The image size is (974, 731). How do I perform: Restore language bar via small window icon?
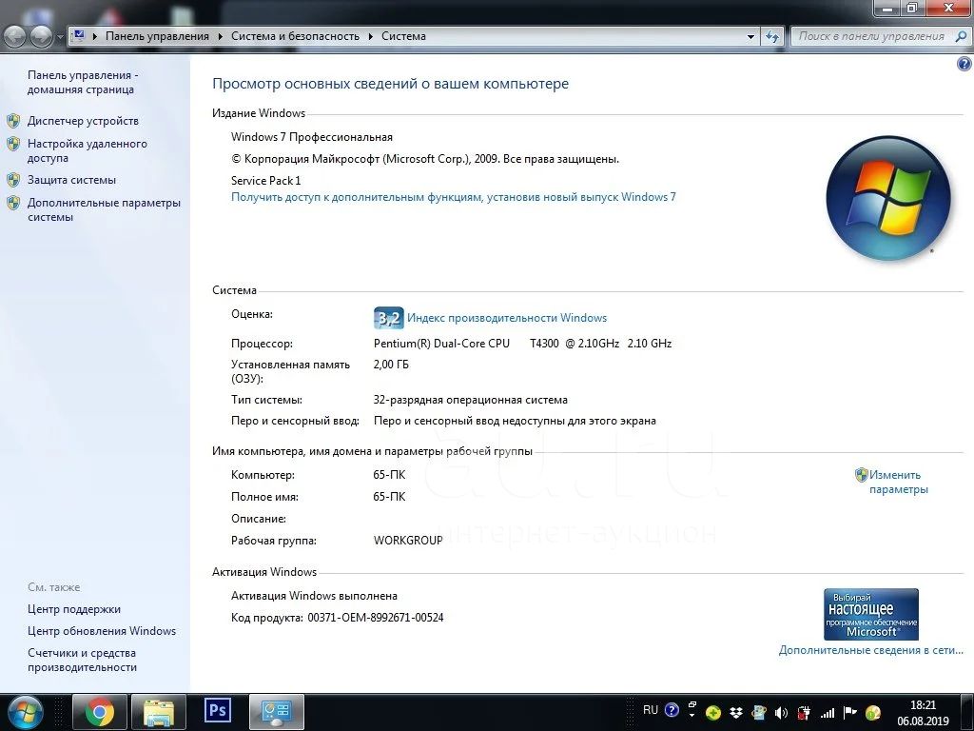click(x=692, y=705)
